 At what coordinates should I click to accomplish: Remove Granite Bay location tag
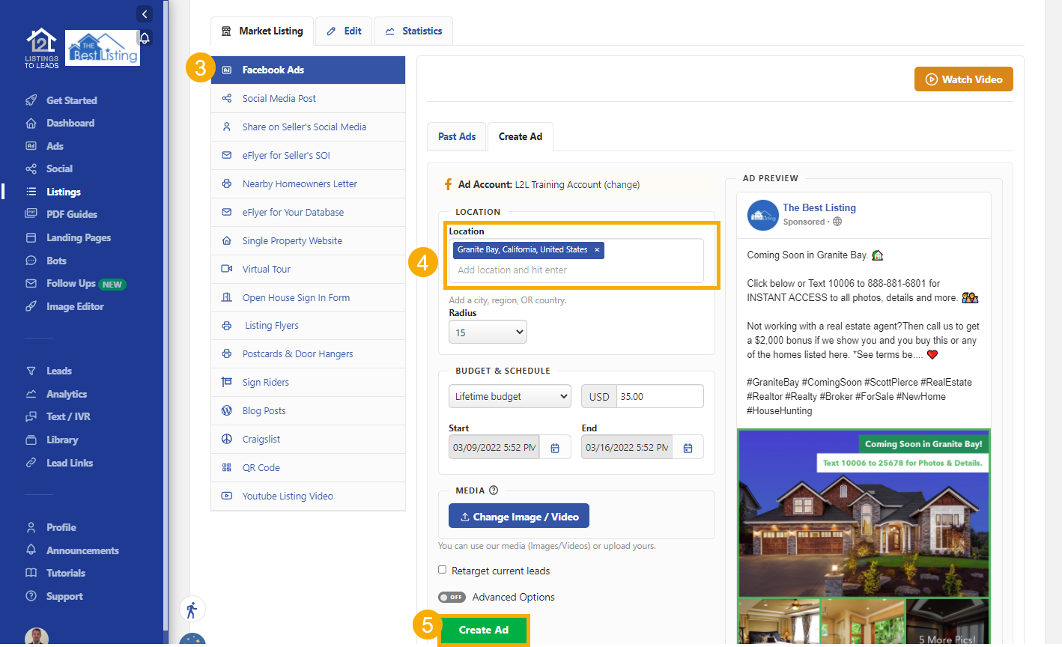click(x=596, y=249)
